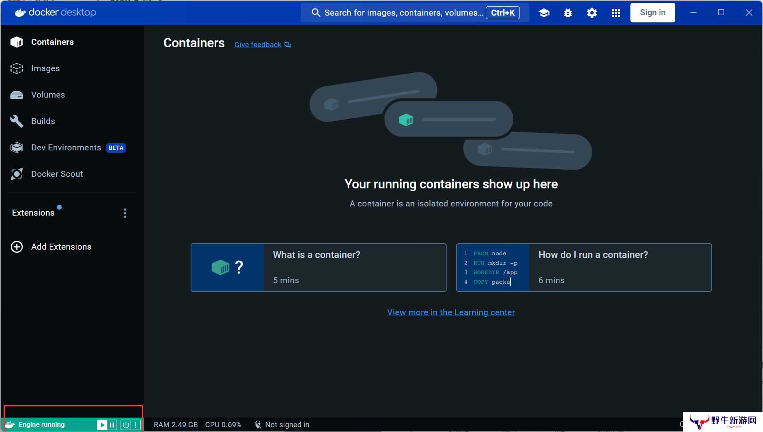
Task: Click the Builds wrench icon
Action: (x=17, y=121)
